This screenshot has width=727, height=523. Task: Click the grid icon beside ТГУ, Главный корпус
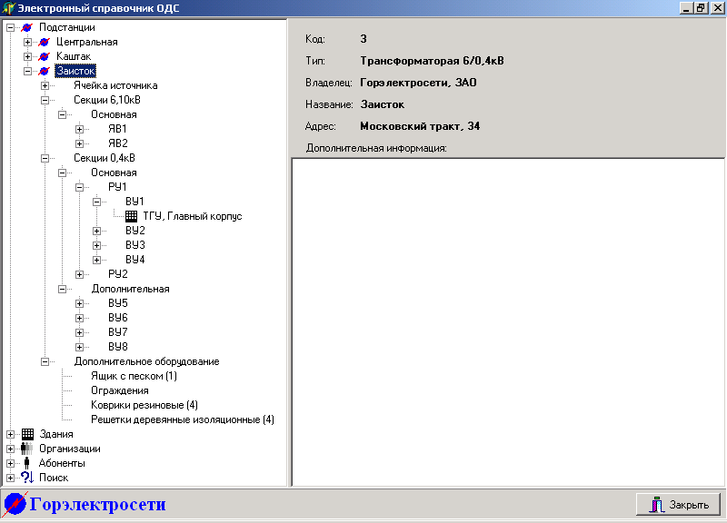131,216
